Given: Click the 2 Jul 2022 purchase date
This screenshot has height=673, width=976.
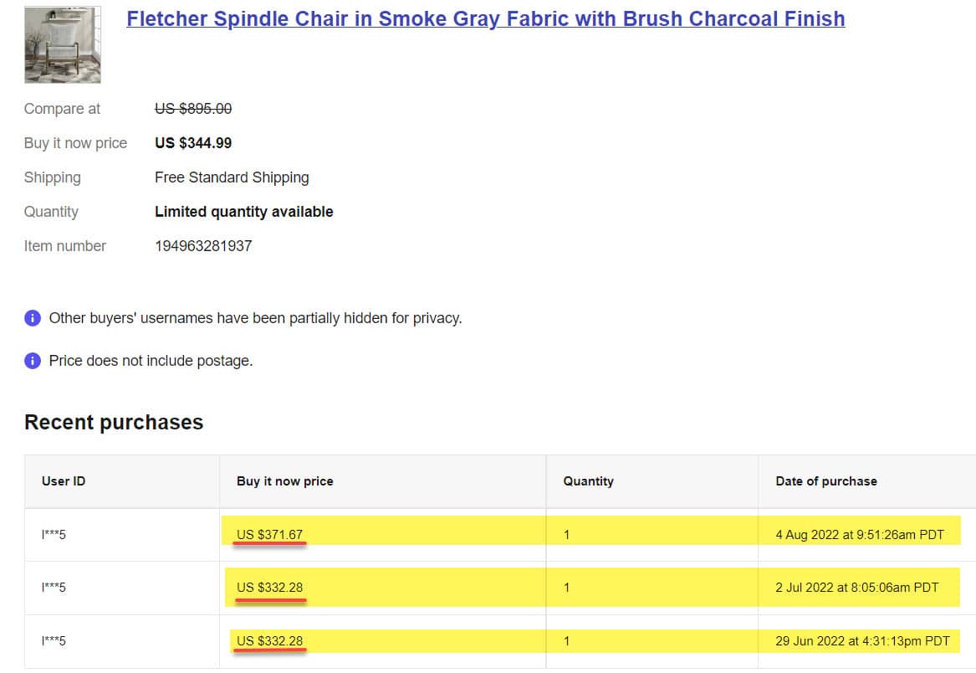Looking at the screenshot, I should tap(856, 588).
